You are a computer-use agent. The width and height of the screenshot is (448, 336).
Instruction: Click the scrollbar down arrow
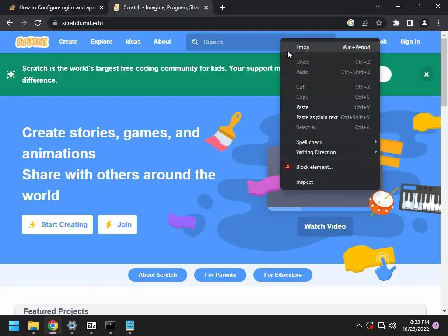pyautogui.click(x=444, y=311)
